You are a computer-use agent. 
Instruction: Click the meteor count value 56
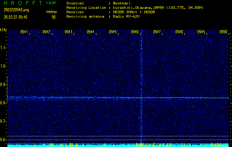(53, 17)
